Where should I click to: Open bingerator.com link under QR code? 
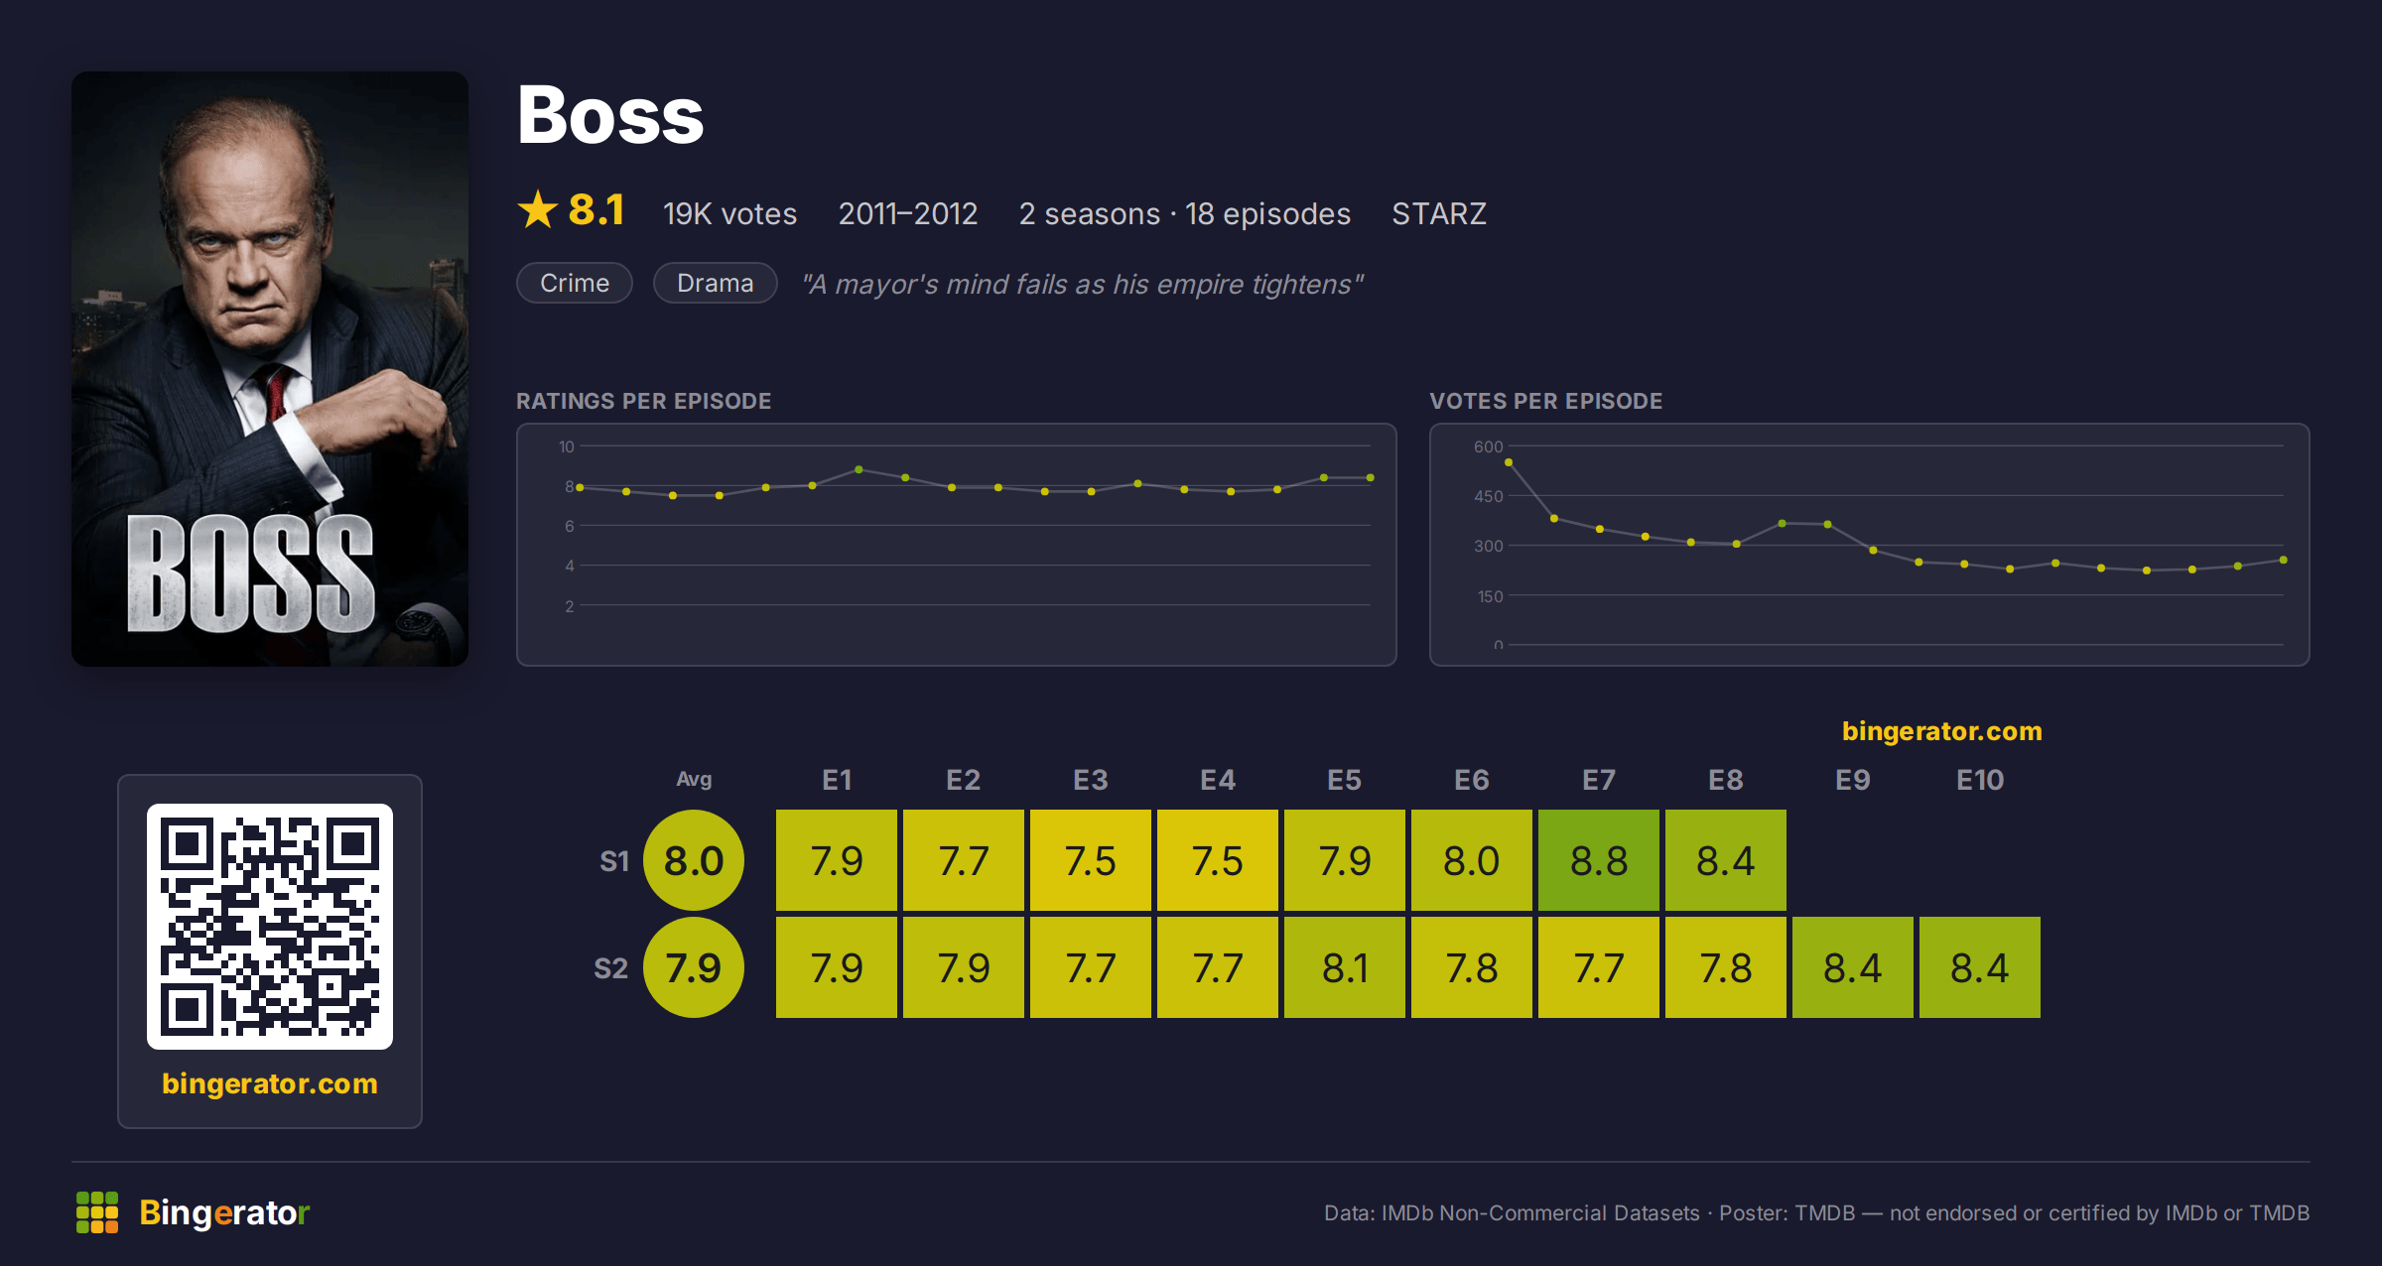(270, 1082)
